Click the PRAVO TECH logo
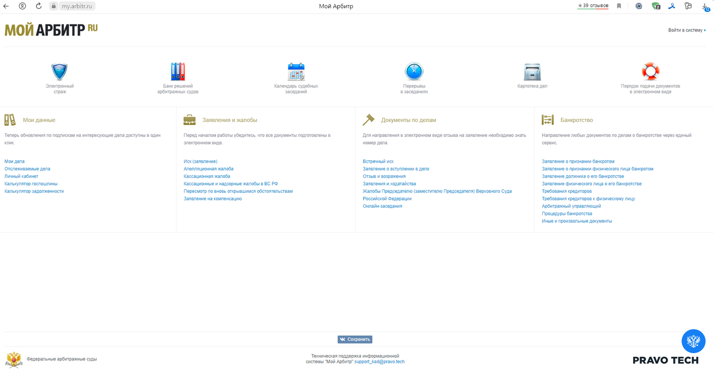This screenshot has width=716, height=371. click(665, 360)
